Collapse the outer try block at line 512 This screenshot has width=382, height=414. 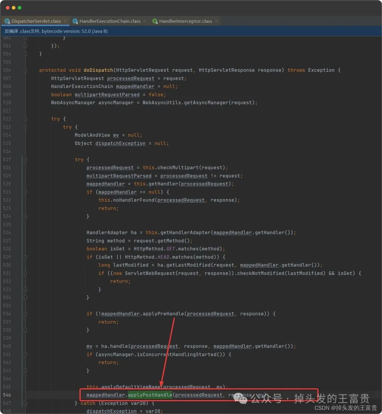(x=25, y=119)
